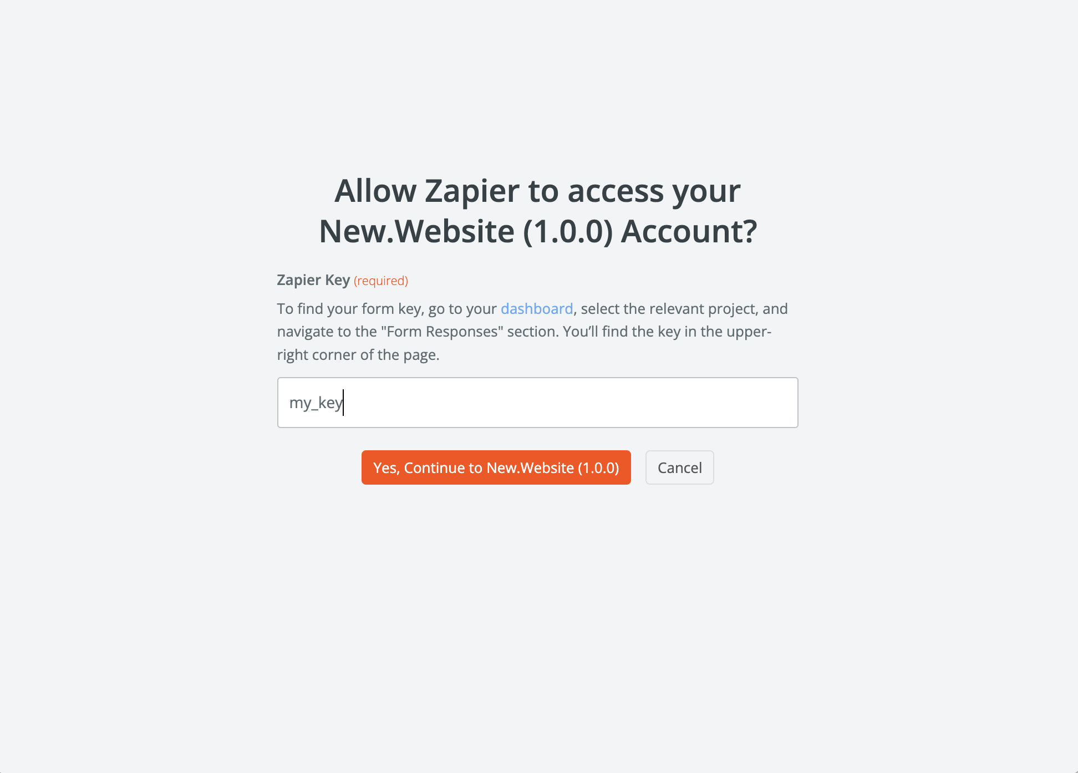This screenshot has width=1078, height=773.
Task: Click the orange "(required)" indicator text
Action: coord(381,281)
